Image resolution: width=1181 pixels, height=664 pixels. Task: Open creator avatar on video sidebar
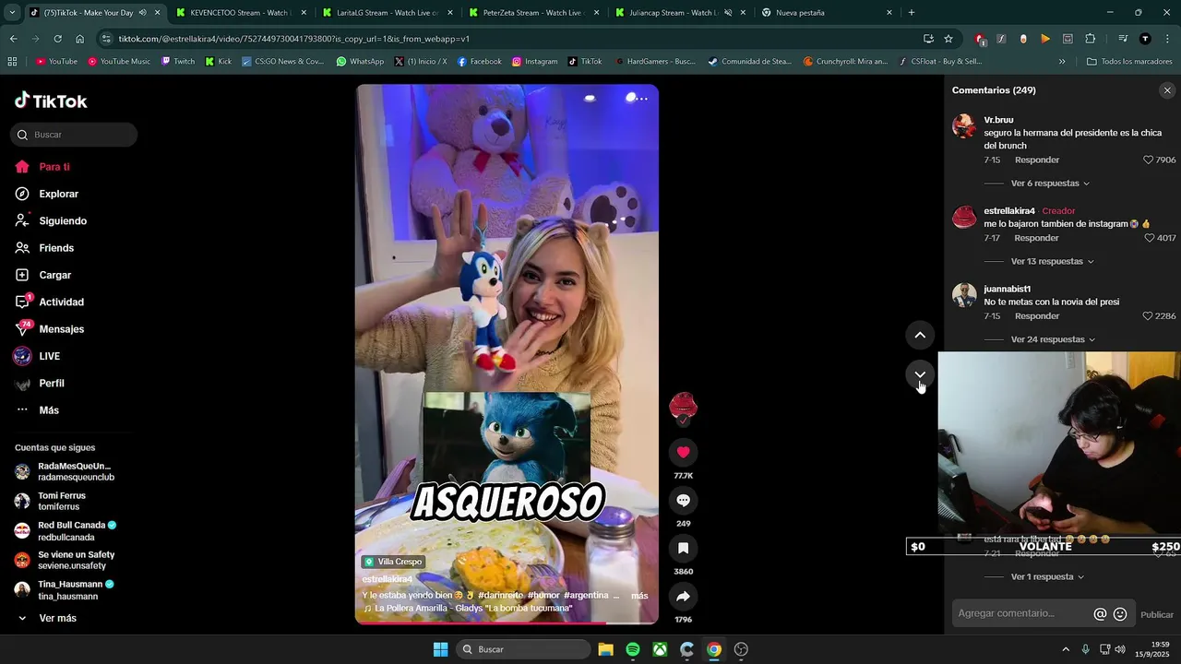point(683,406)
